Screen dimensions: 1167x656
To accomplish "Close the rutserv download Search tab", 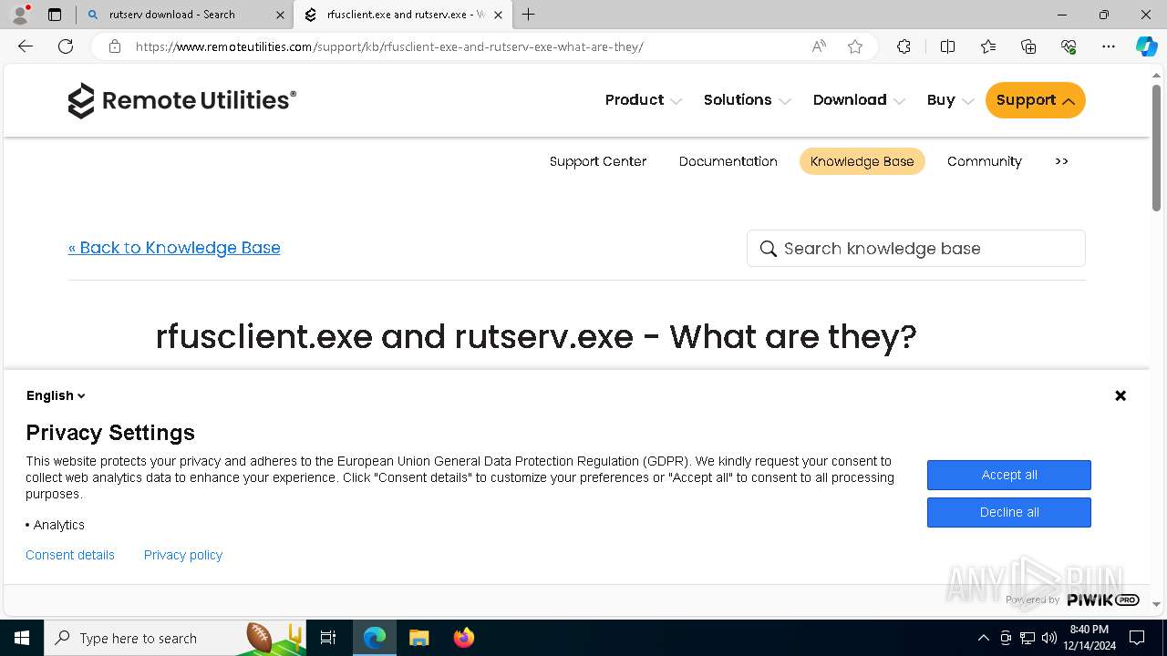I will 280,15.
